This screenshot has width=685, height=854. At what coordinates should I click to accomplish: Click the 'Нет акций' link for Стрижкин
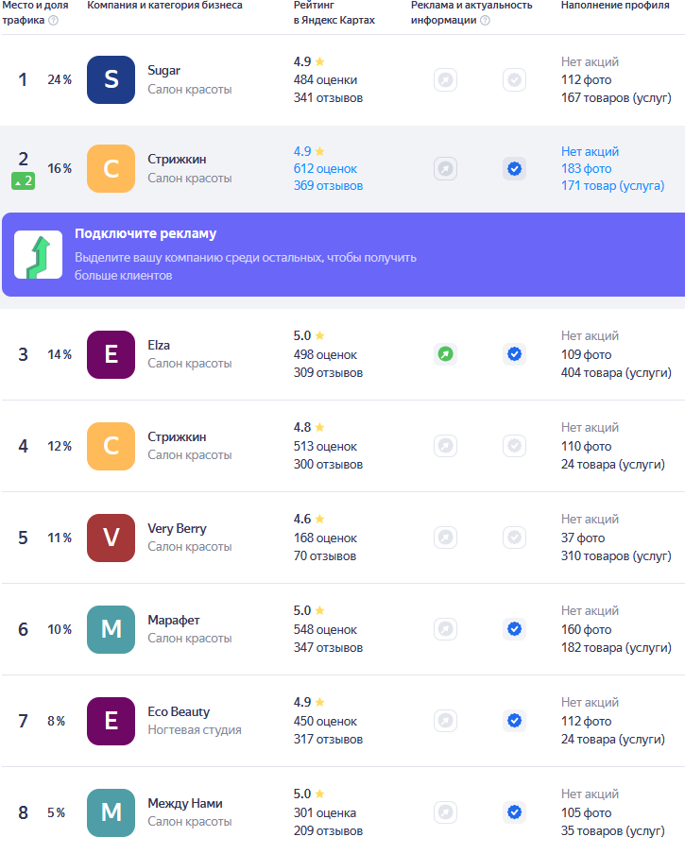[590, 151]
